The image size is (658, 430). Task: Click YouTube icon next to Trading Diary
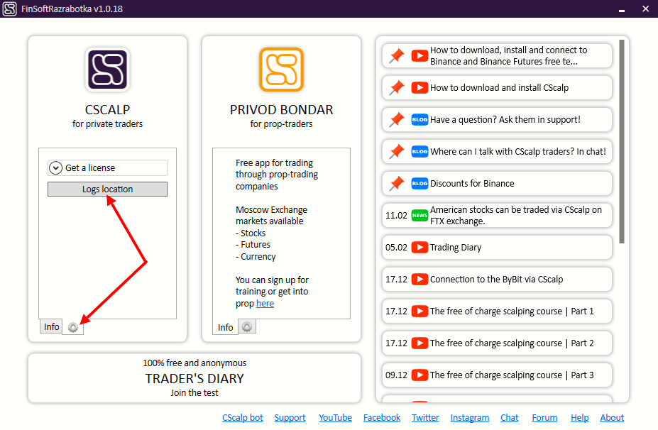pos(420,247)
